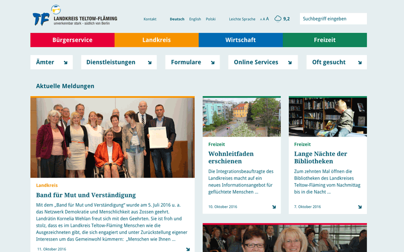Image resolution: width=404 pixels, height=252 pixels.
Task: Enable Leichte Sprache mode
Action: (242, 19)
